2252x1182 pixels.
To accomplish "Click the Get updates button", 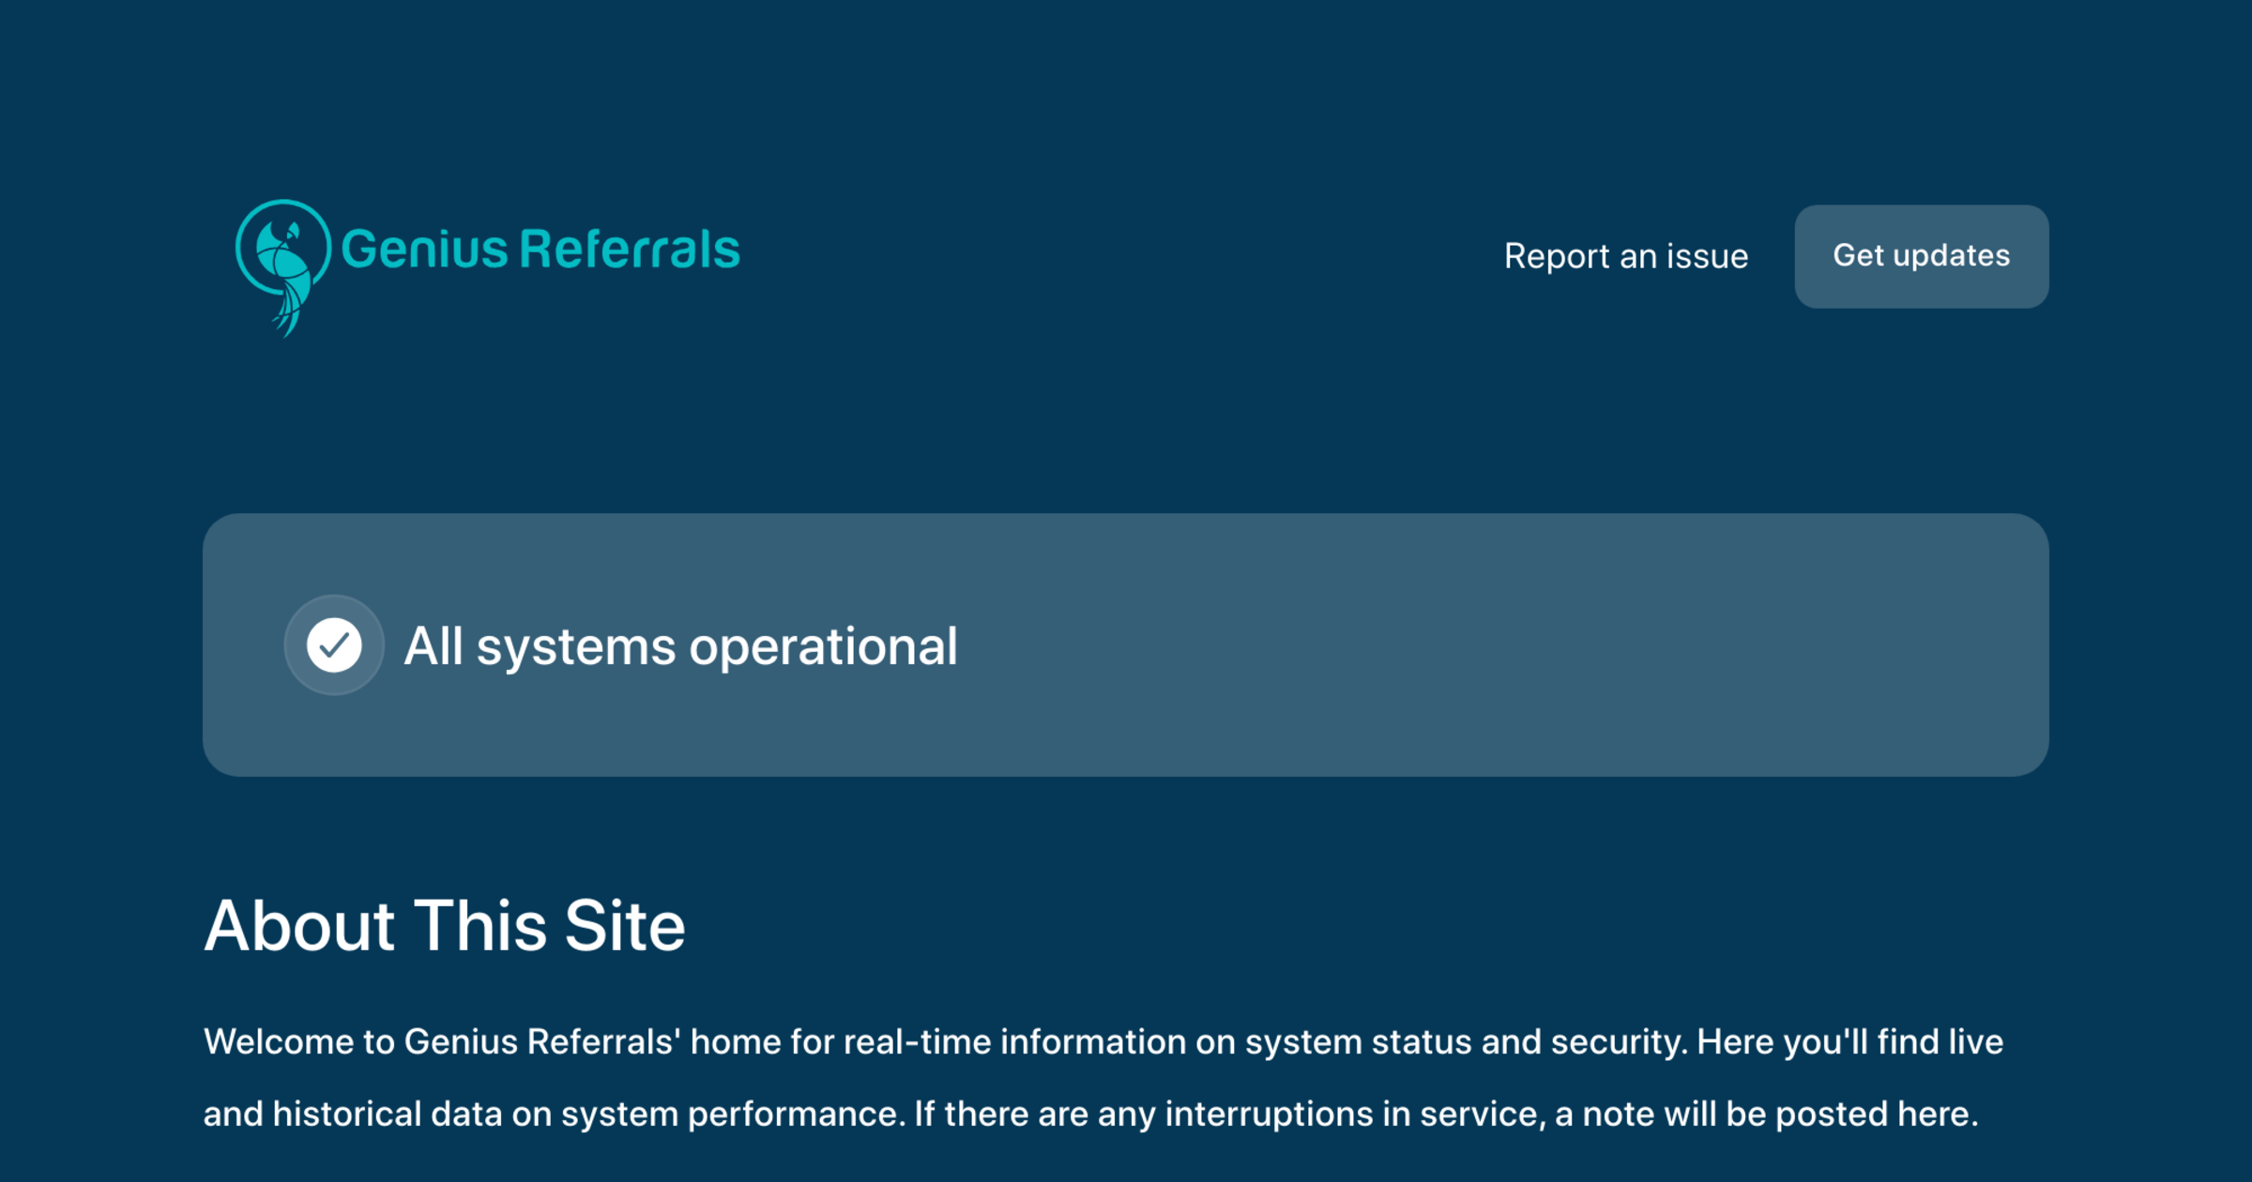I will tap(1922, 256).
